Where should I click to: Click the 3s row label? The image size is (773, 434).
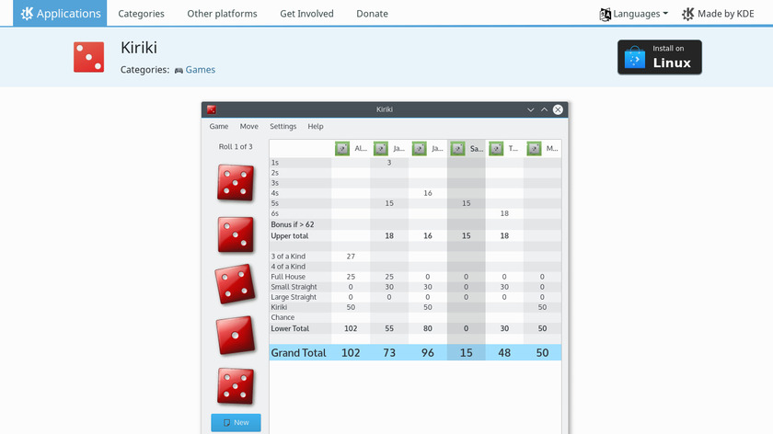[x=274, y=183]
